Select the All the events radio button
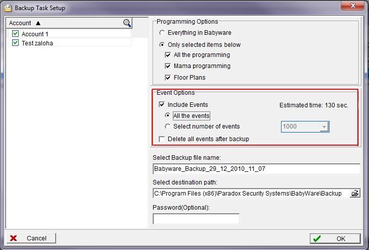The height and width of the screenshot is (250, 369). [x=168, y=116]
